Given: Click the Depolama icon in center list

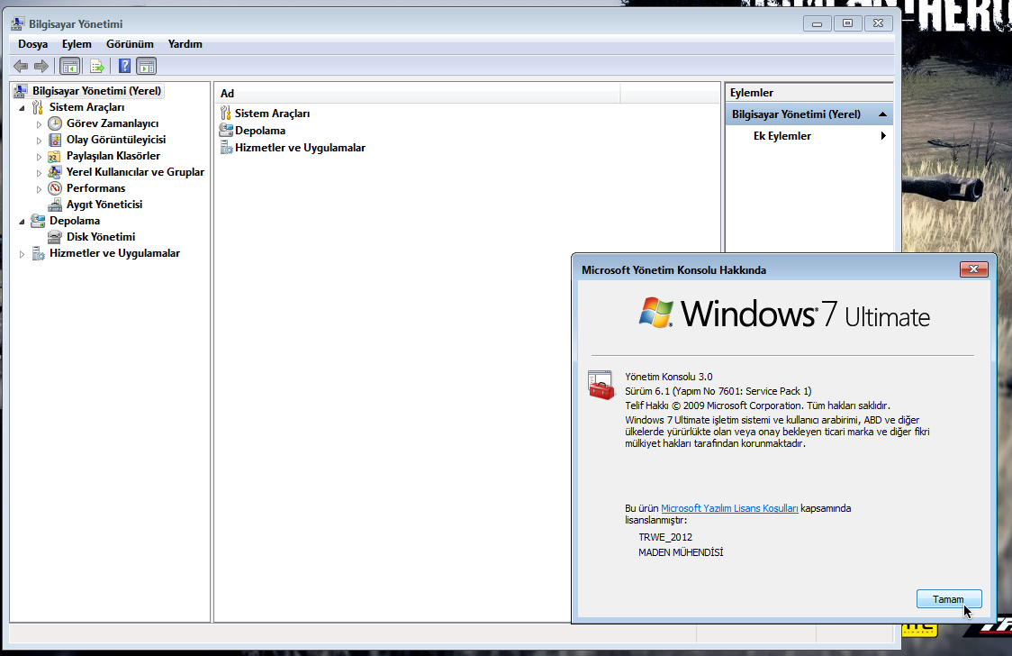Looking at the screenshot, I should [226, 130].
